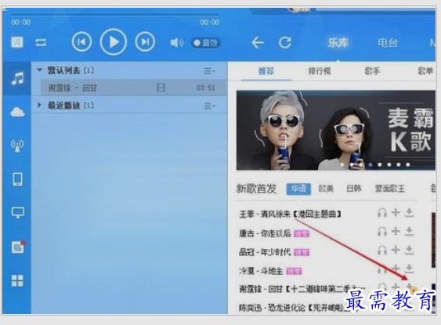The height and width of the screenshot is (325, 441).
Task: Select song 谢霆锋 - 回甘 in playlist
Action: [132, 88]
